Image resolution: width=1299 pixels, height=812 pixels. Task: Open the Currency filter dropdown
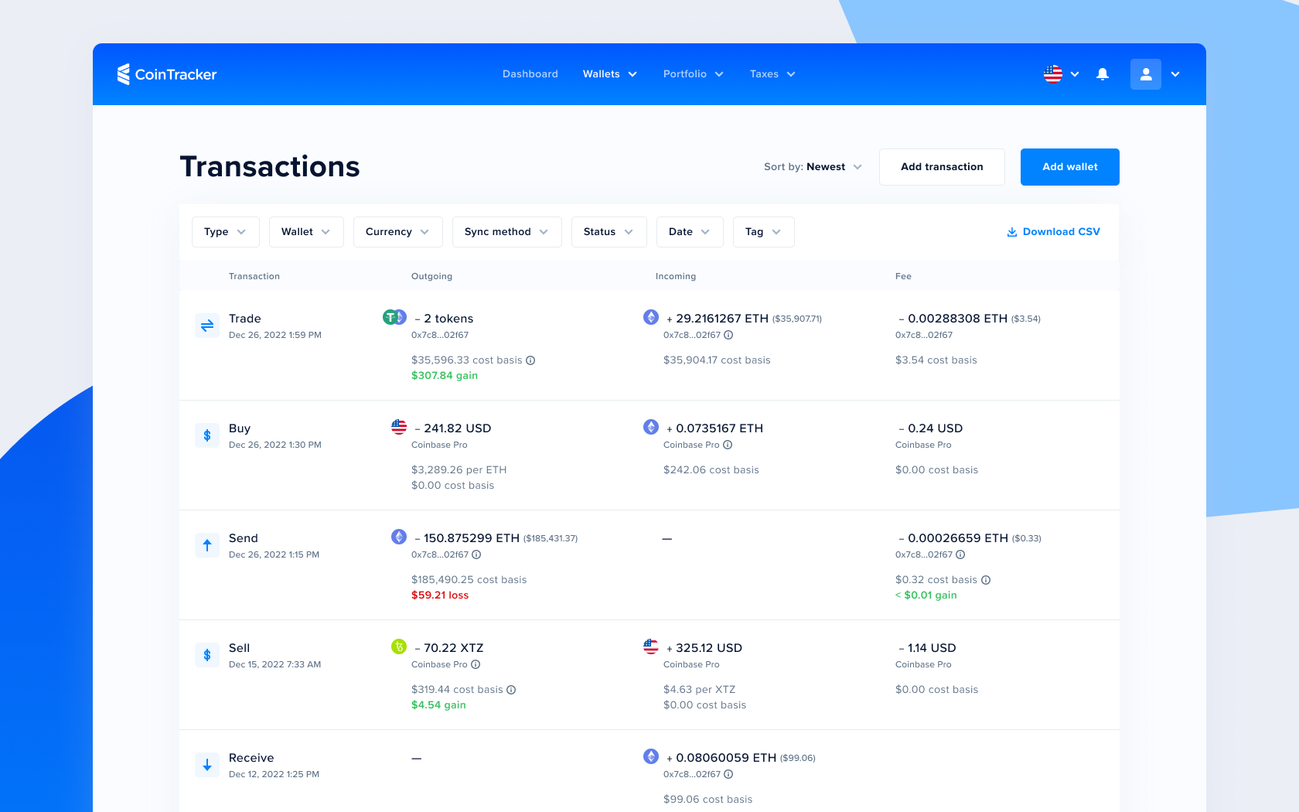click(x=397, y=231)
